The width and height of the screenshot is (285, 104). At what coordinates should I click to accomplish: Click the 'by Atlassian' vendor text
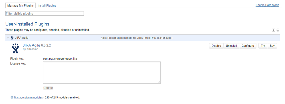pos(31,49)
